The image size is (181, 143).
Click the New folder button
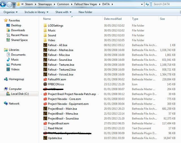85,12
